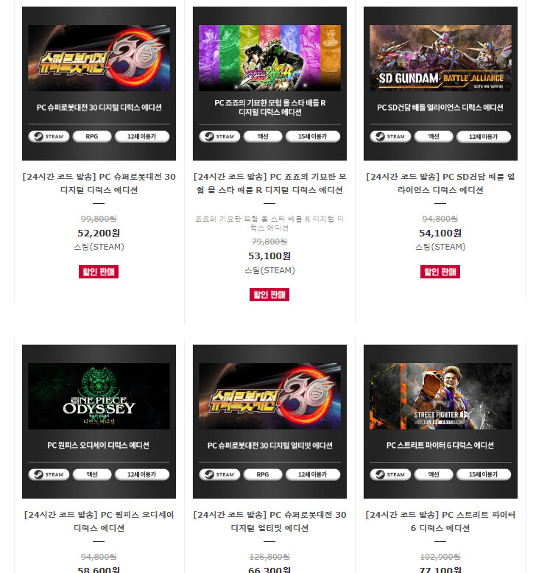Open Street Fighter 6 Deluxe banner image
Image resolution: width=536 pixels, height=573 pixels.
pos(440,396)
